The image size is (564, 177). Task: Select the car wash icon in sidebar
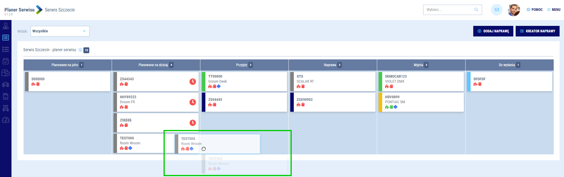(6, 108)
